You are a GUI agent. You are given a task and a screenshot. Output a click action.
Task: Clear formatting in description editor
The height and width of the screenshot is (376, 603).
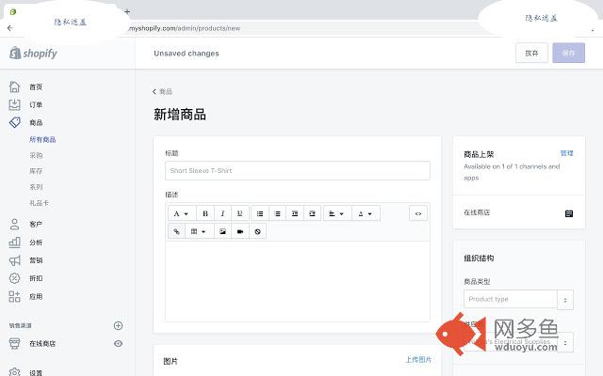(257, 232)
